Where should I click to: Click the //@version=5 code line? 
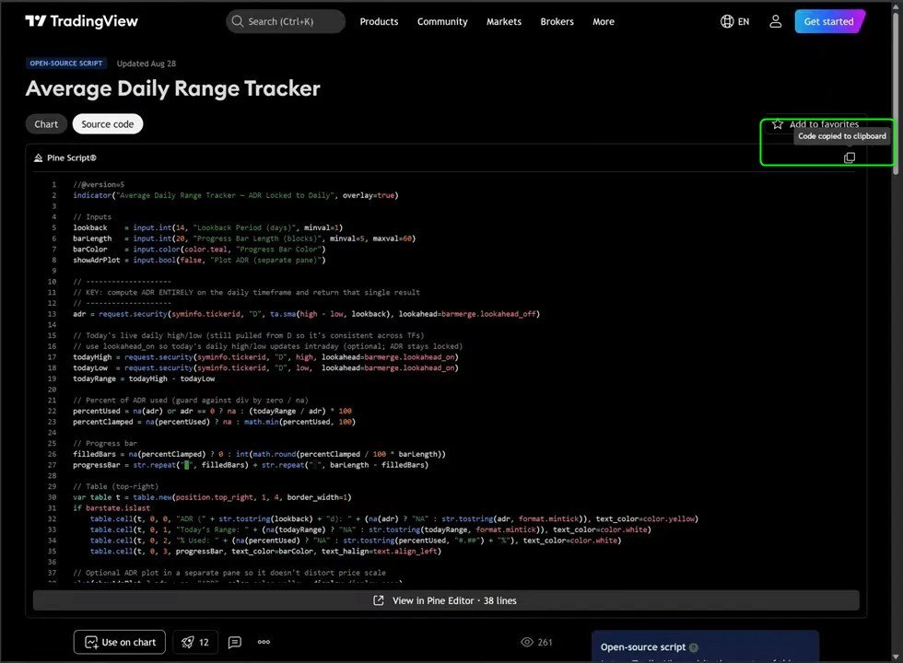click(x=99, y=184)
